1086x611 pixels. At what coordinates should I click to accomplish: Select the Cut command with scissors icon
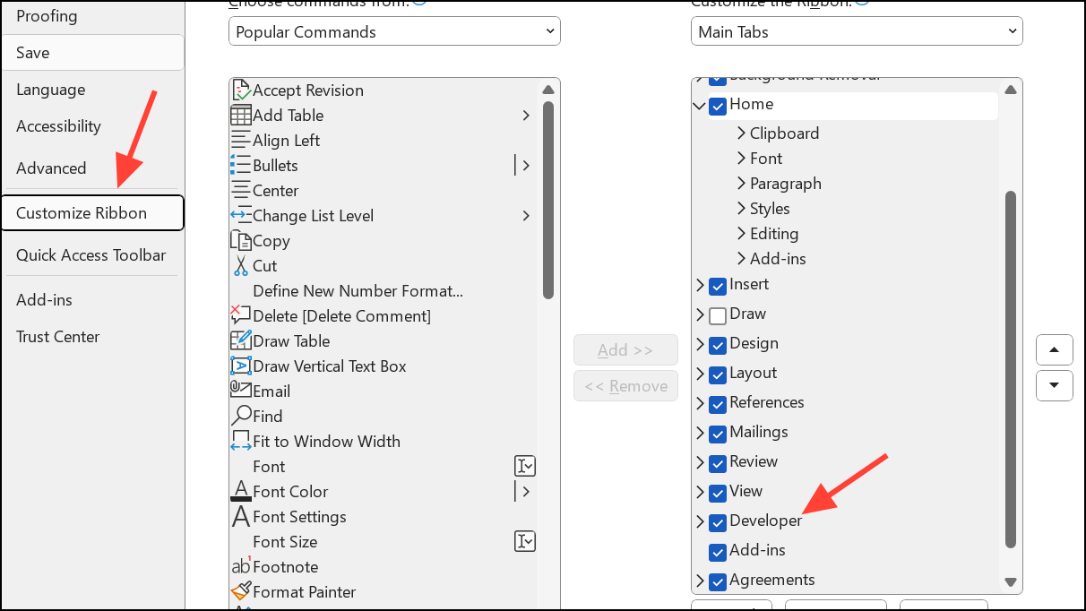click(x=264, y=265)
